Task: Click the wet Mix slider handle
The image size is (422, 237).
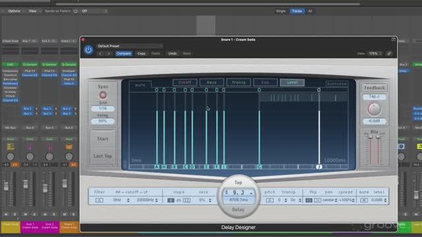Action: (x=378, y=137)
